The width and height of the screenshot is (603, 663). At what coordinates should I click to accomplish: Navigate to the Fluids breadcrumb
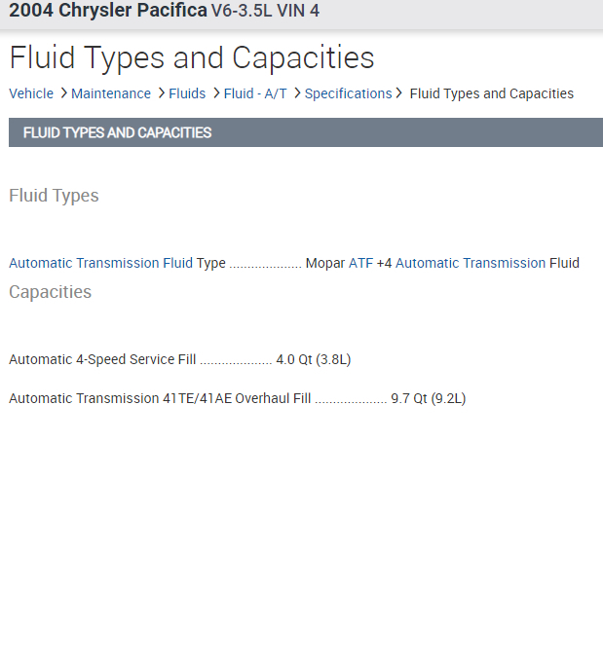coord(187,94)
